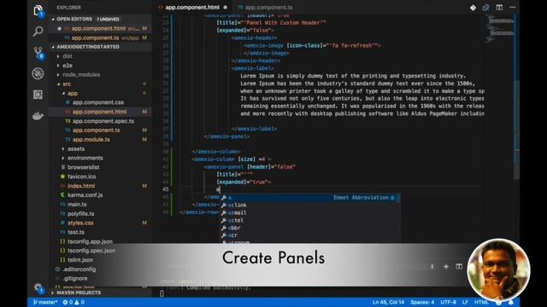Open .gitignore file

[x=75, y=279]
